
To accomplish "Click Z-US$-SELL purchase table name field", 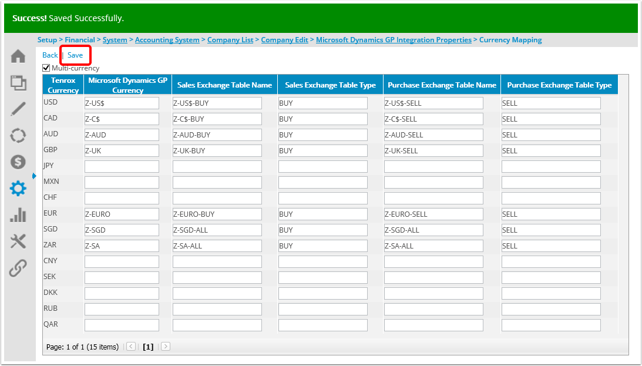I will pyautogui.click(x=433, y=103).
